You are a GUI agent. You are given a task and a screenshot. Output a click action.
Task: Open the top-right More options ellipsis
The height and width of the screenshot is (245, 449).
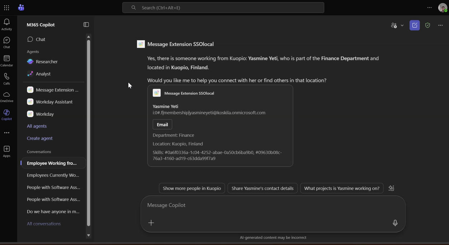point(440,25)
